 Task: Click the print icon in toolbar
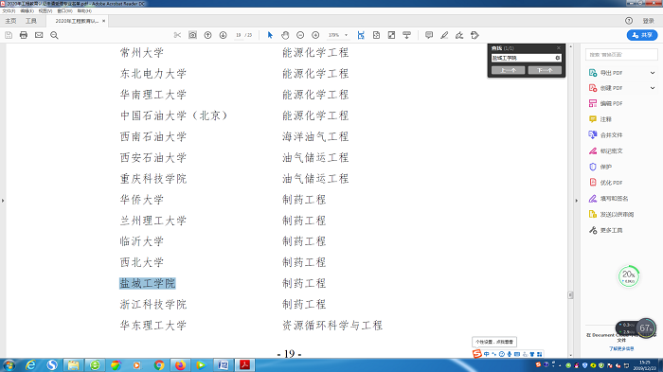tap(24, 35)
